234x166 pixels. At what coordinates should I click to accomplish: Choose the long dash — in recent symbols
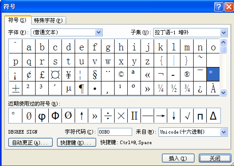[x=148, y=116]
